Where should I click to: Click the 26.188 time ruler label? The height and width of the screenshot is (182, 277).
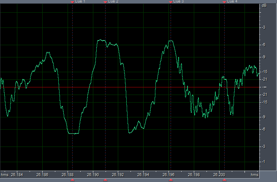pos(68,175)
